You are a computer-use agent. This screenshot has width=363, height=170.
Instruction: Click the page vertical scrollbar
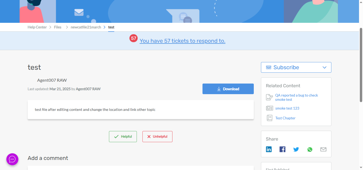[361, 65]
